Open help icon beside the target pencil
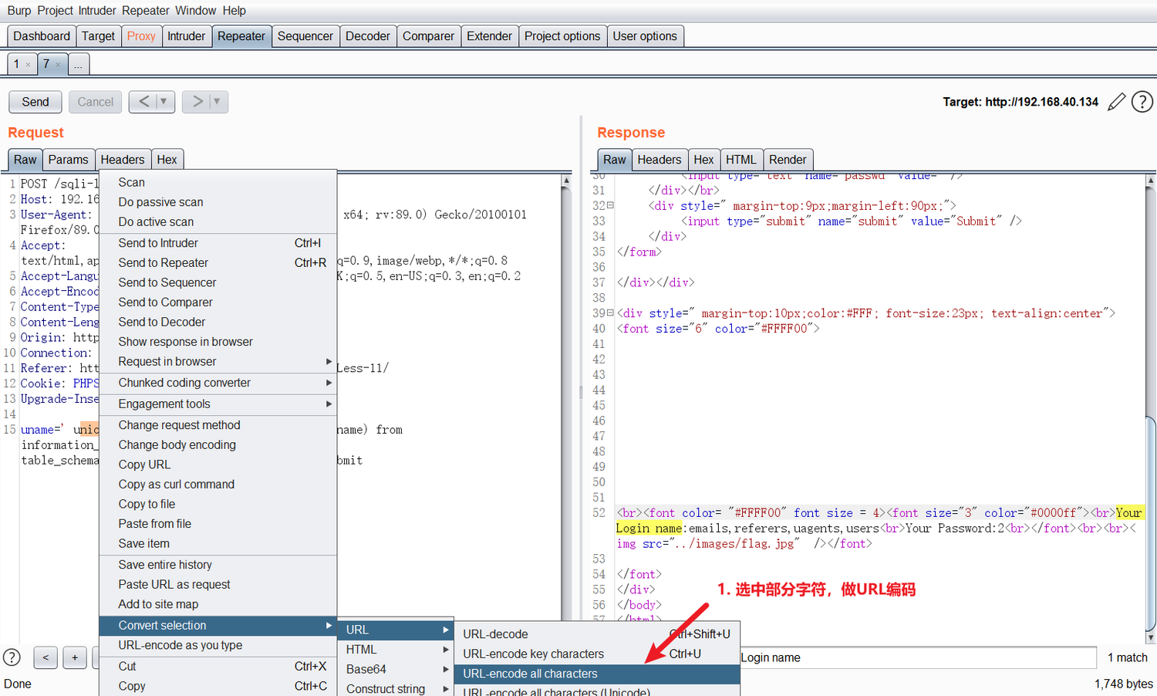Screen dimensions: 1157x696 coord(1142,102)
